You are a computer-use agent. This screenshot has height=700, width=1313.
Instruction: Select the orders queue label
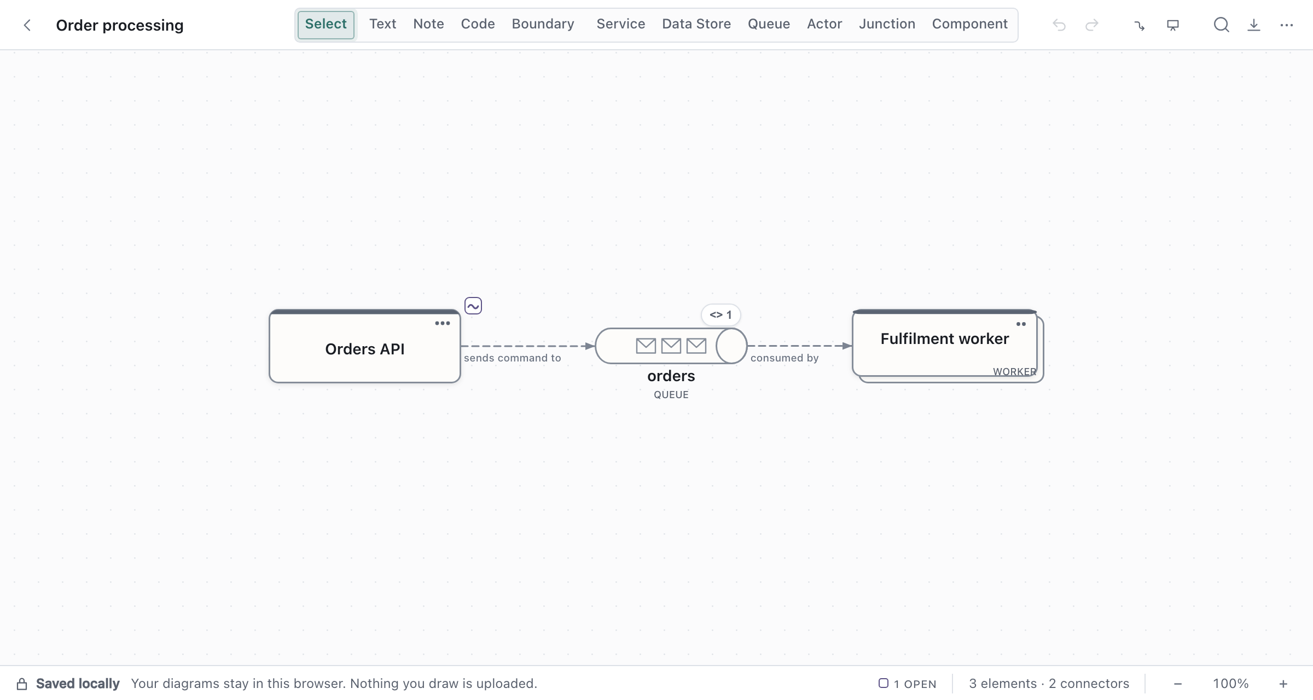pyautogui.click(x=671, y=376)
